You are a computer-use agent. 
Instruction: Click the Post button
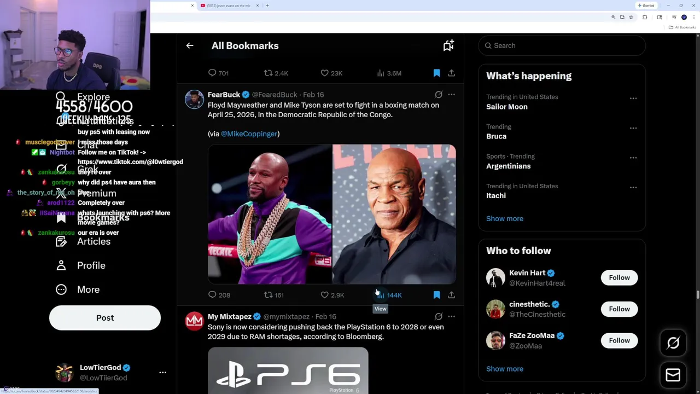click(105, 318)
